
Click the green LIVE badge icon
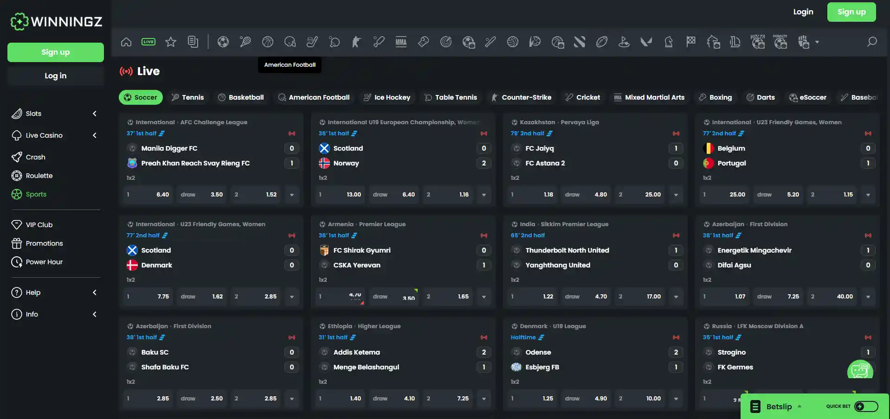[148, 42]
